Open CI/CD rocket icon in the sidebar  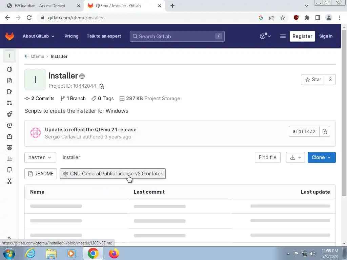[9, 114]
